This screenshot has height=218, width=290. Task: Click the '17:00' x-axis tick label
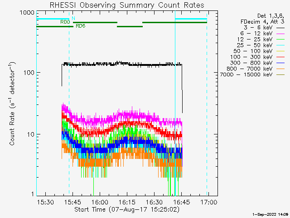tap(208, 202)
